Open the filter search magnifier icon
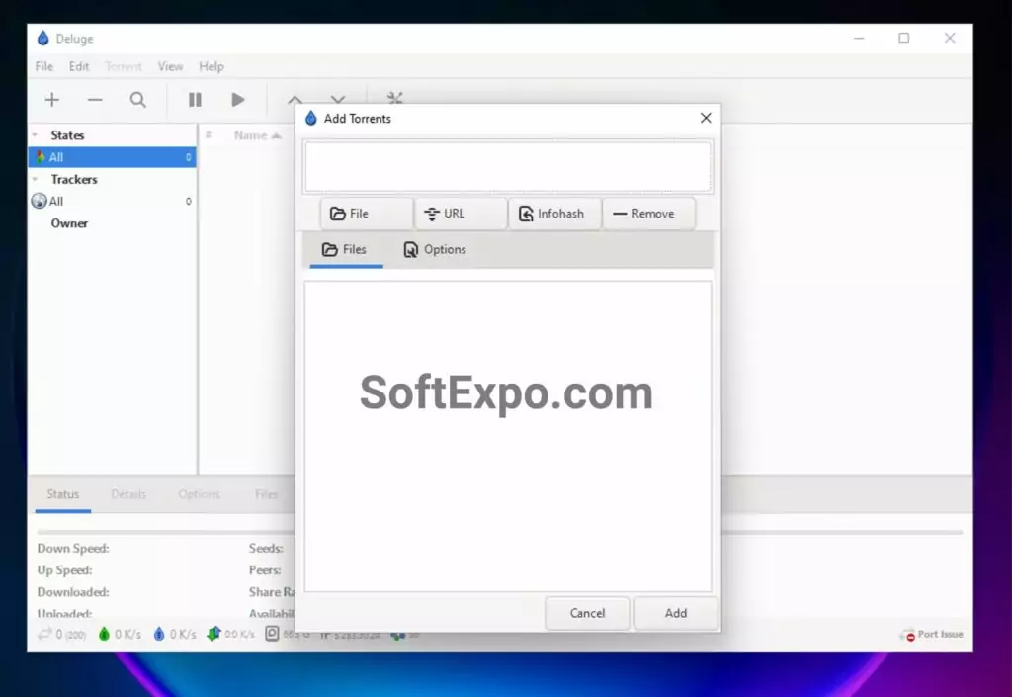This screenshot has width=1012, height=697. coord(138,99)
